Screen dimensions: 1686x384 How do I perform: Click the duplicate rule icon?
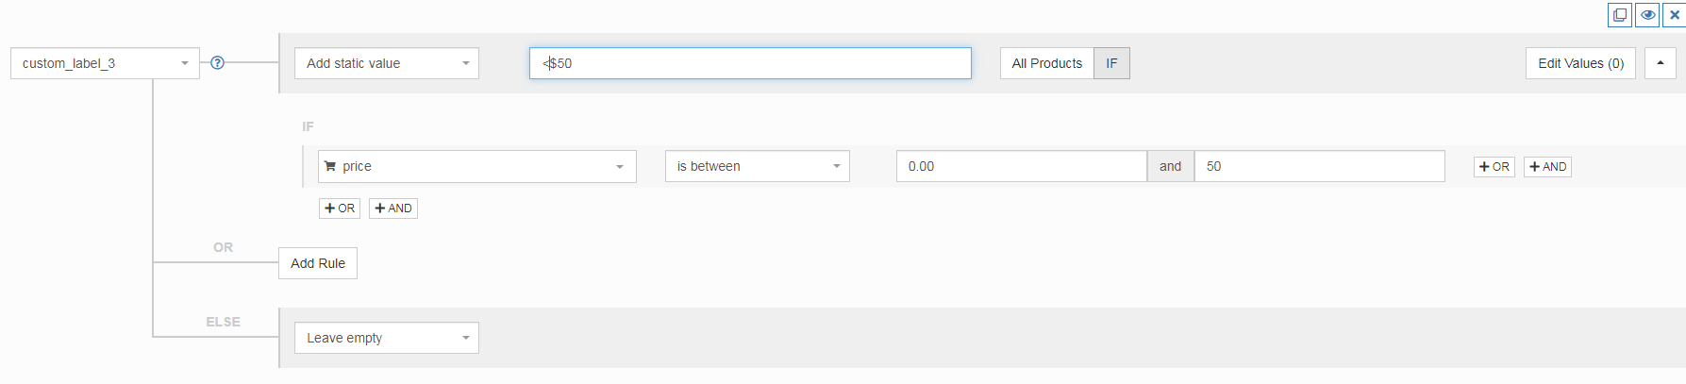[x=1620, y=15]
